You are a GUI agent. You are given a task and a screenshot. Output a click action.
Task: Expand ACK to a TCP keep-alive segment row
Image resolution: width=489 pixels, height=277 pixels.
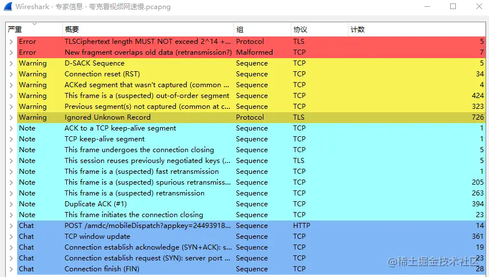pos(11,129)
